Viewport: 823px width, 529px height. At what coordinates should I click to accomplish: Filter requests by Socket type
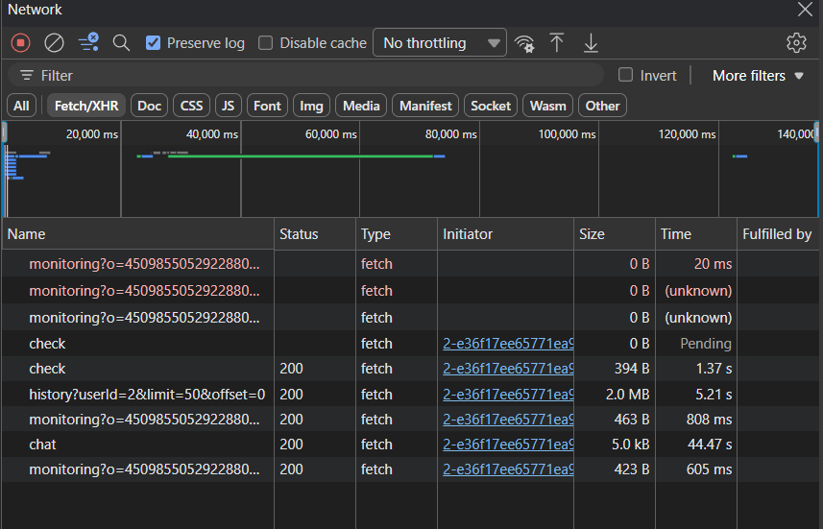[491, 106]
